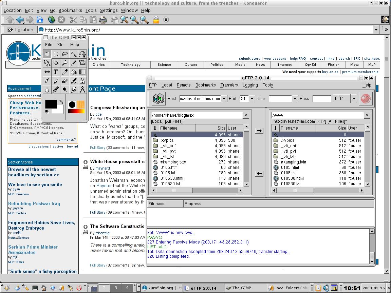Select the Airbrush tool in GIMP
This screenshot has width=391, height=293.
74,80
